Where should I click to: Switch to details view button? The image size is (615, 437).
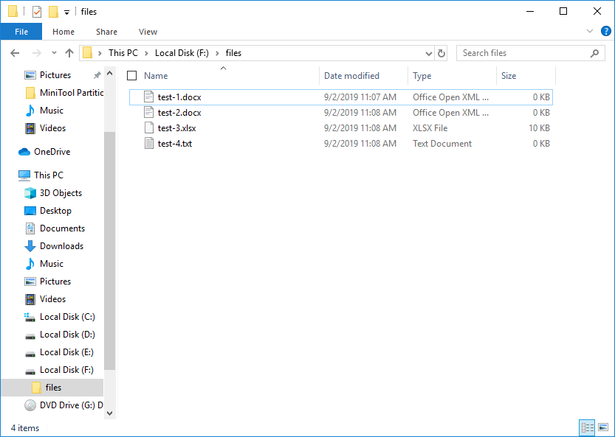point(587,427)
